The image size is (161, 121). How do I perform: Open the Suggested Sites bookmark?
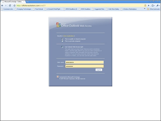click(98, 9)
